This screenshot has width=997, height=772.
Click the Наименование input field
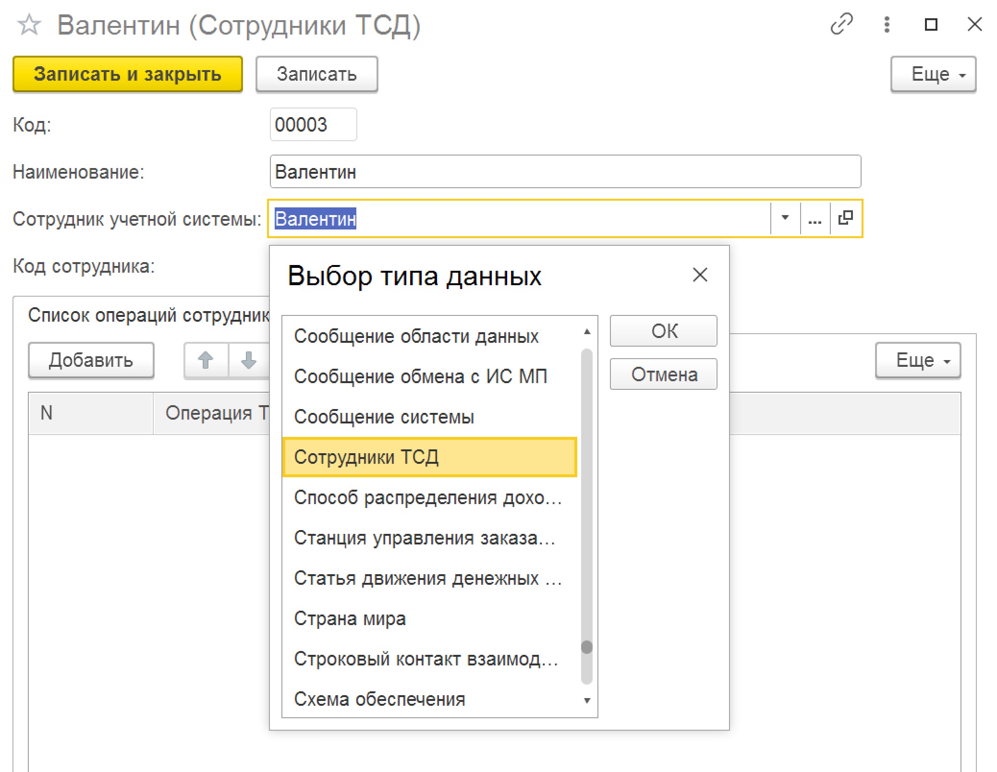[565, 171]
